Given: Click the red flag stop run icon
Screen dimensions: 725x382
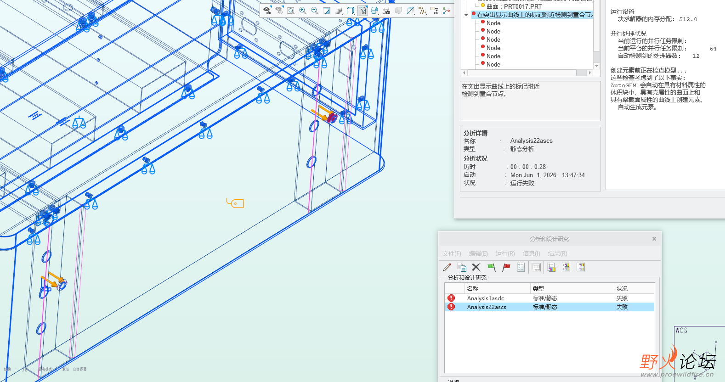Looking at the screenshot, I should tap(506, 267).
